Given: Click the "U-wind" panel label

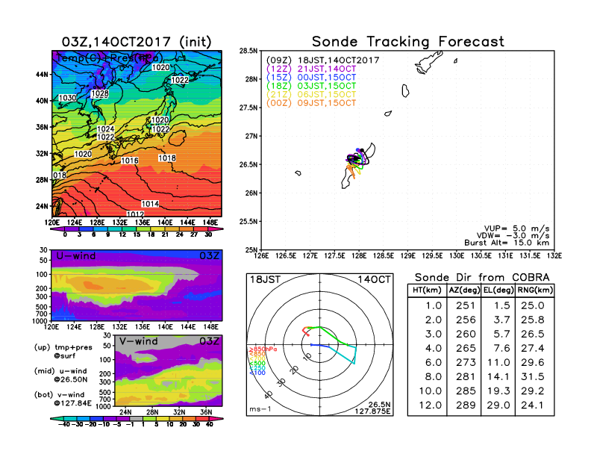Looking at the screenshot, I should [76, 256].
